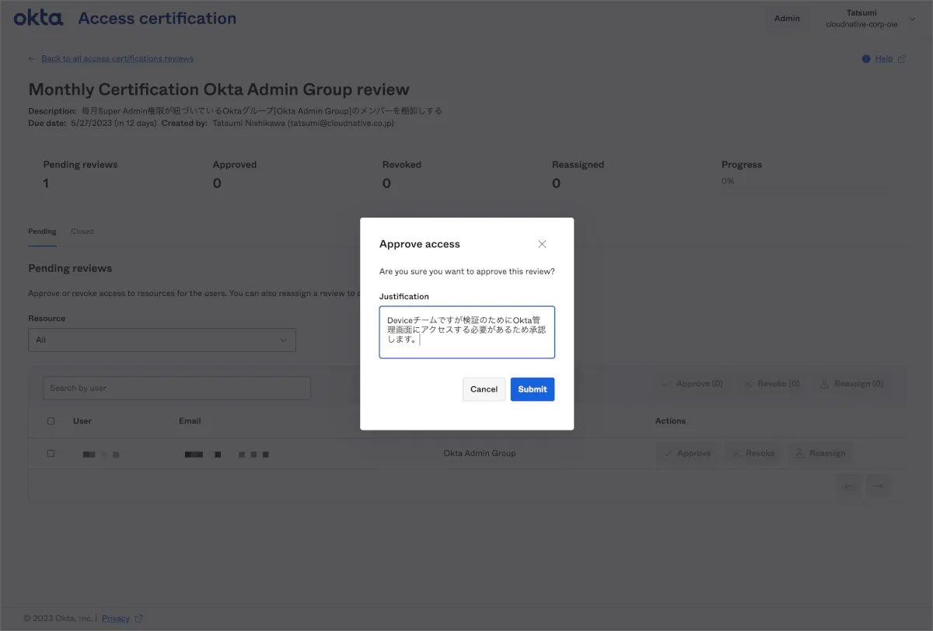Close the Approve access dialog with X
Viewport: 933px width, 631px height.
542,244
